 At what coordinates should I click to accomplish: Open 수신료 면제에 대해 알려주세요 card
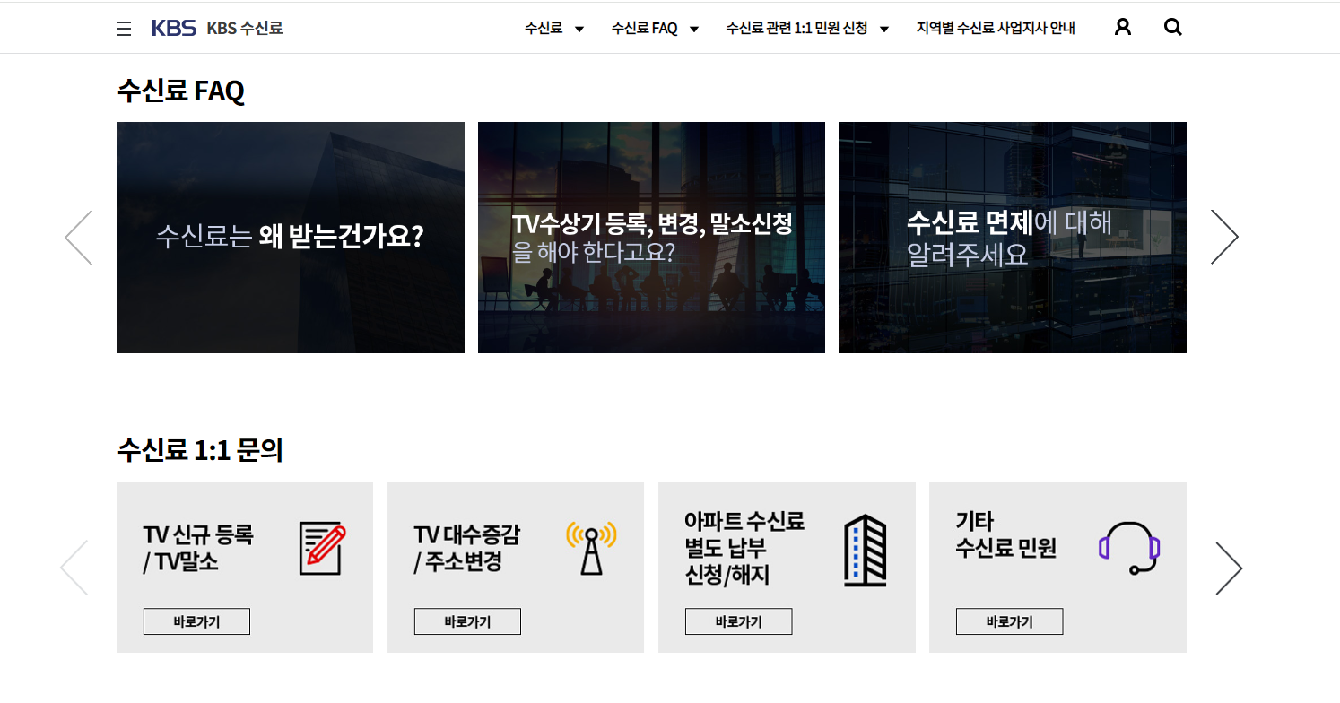[1013, 238]
